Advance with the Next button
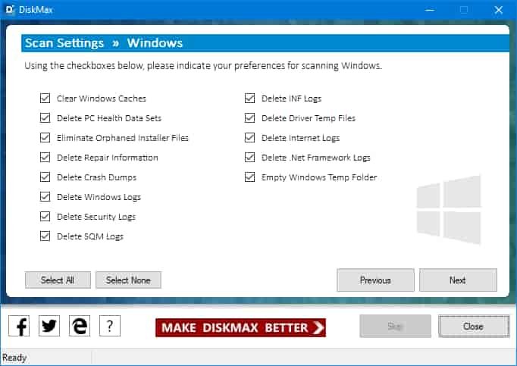Screen dimensions: 517x366 coord(458,280)
